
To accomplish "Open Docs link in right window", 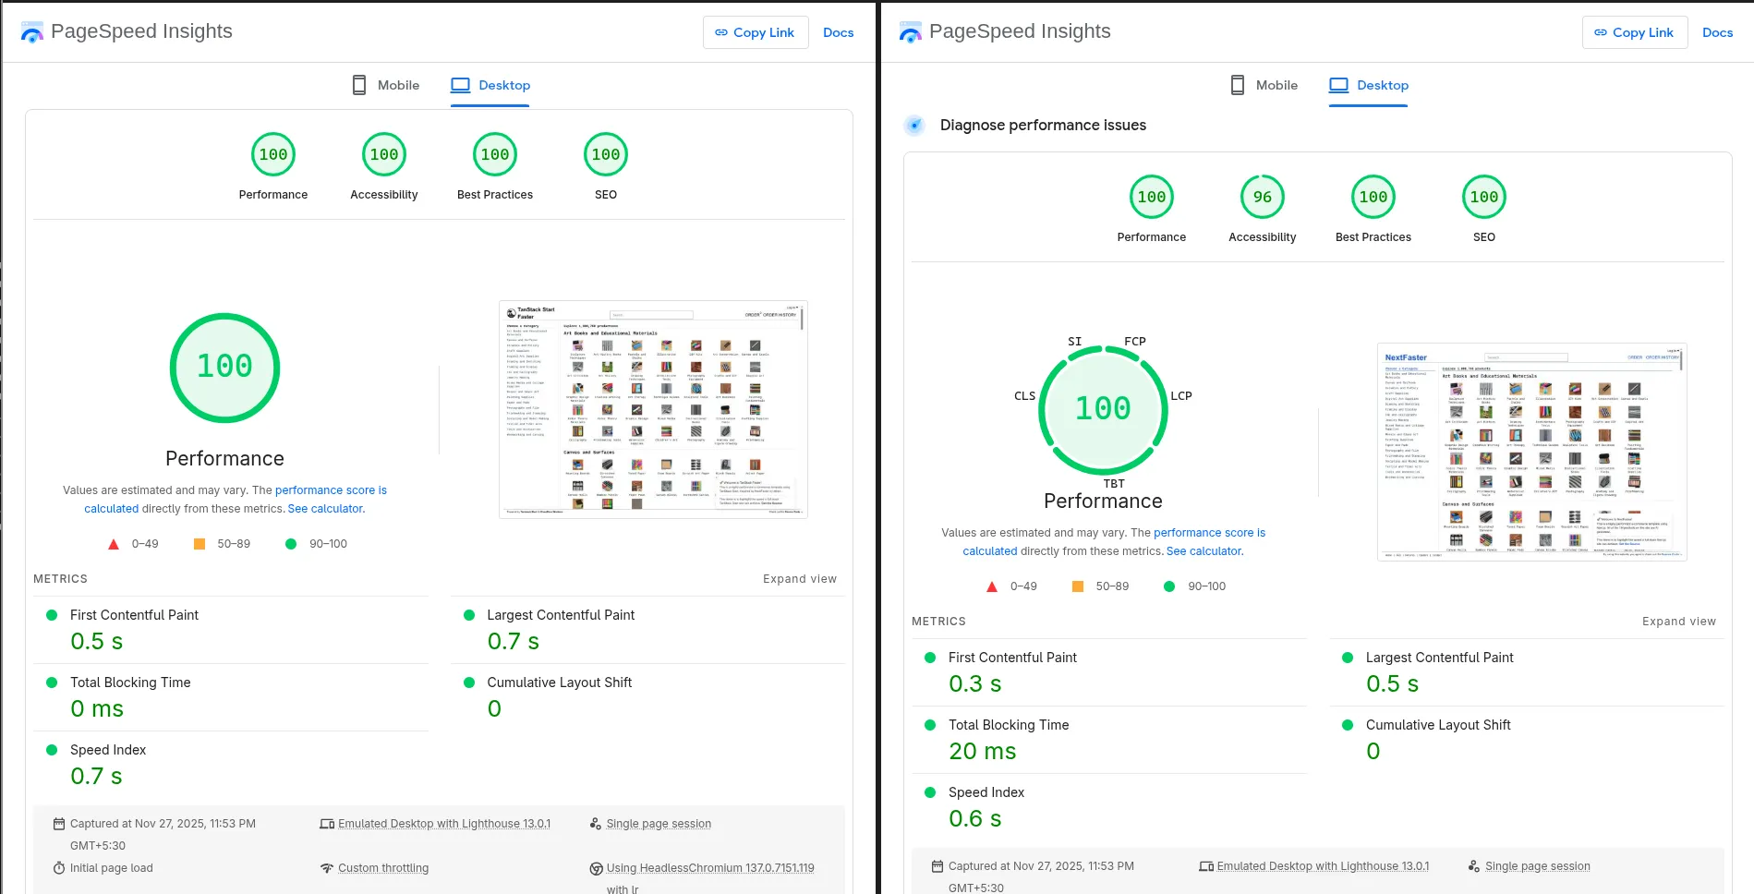I will pyautogui.click(x=1717, y=32).
